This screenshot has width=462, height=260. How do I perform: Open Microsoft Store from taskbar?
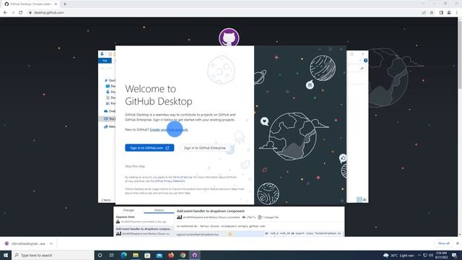click(x=147, y=255)
